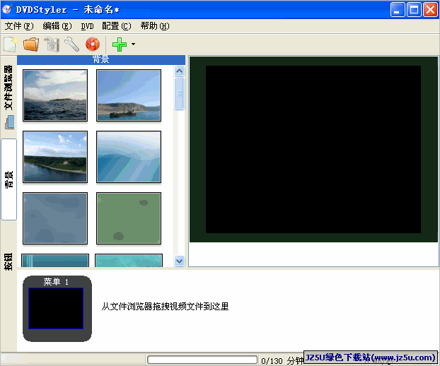Maximize the DVDStyler window
Screen dimensions: 440x366
(414, 10)
